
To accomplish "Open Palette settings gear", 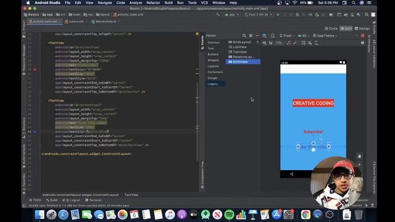I will [x=251, y=36].
